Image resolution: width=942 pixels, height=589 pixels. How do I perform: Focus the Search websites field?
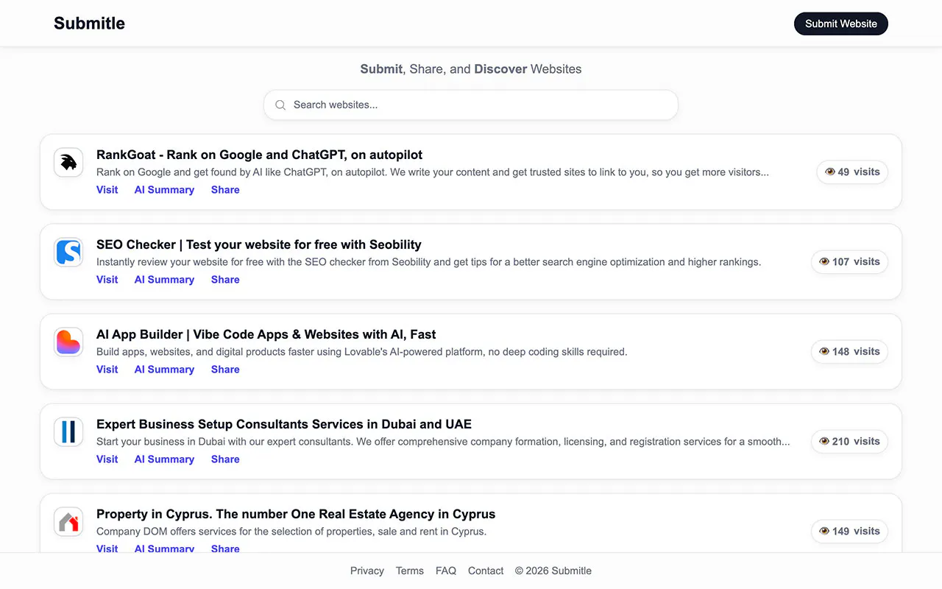click(x=471, y=105)
